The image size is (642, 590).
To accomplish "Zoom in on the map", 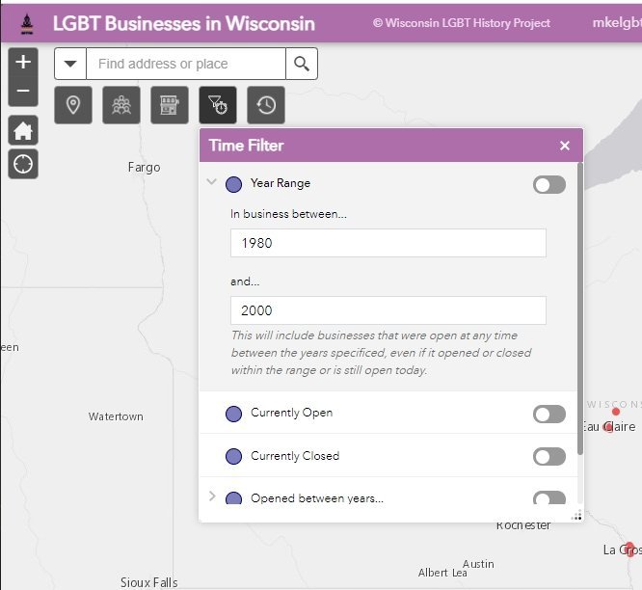I will tap(23, 62).
